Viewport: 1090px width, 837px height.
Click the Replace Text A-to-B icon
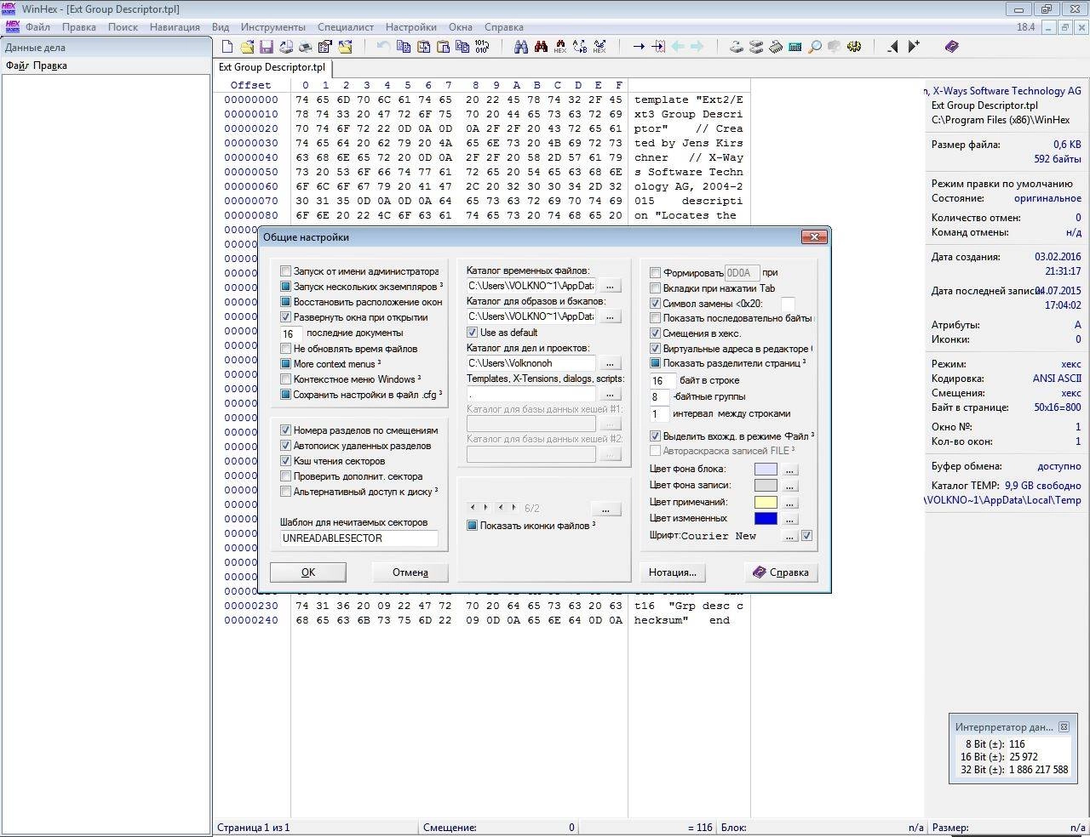coord(580,47)
